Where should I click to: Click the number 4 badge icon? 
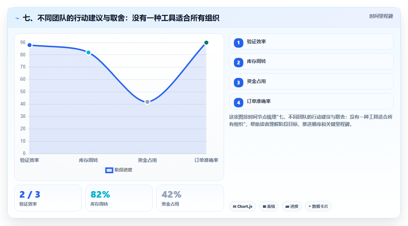tap(238, 103)
